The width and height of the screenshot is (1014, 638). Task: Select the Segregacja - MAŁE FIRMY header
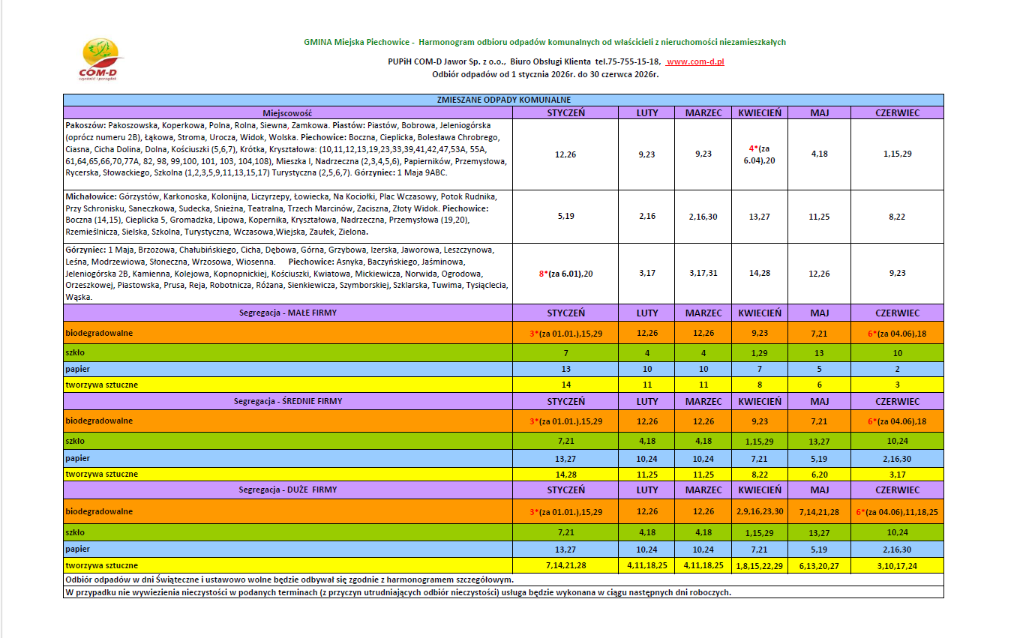coord(287,313)
